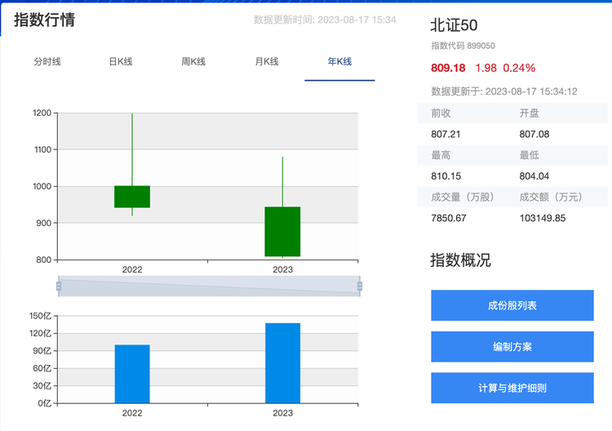The image size is (612, 431).
Task: Click the 北证50 index title
Action: click(454, 26)
